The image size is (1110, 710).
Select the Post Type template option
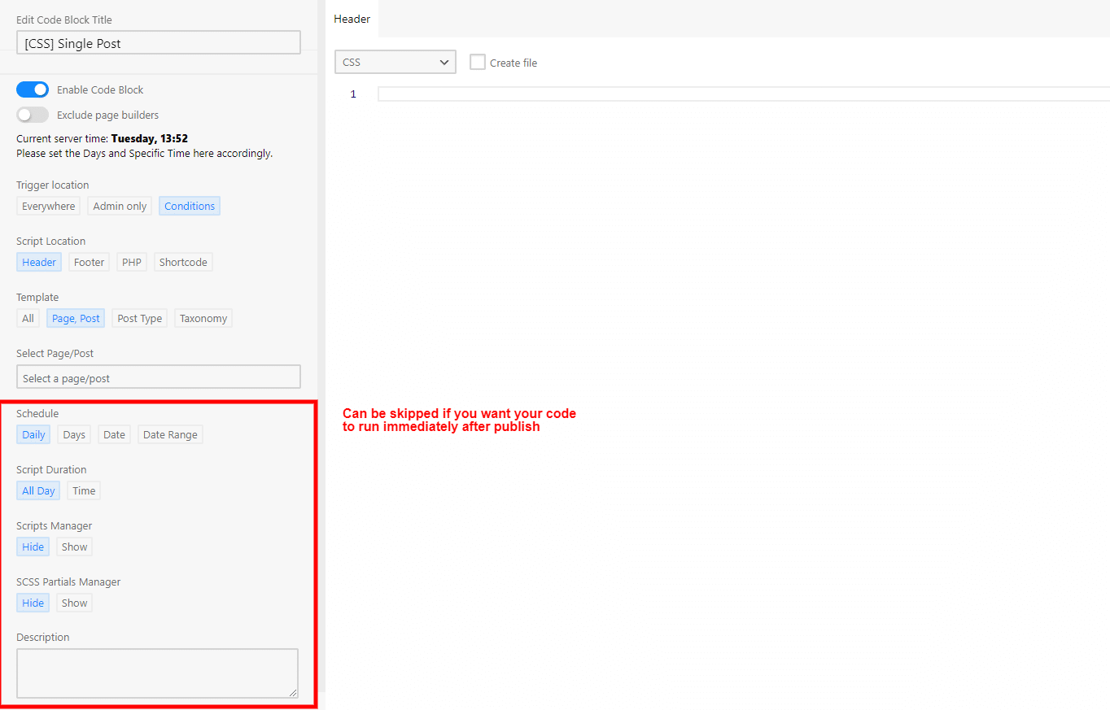coord(139,319)
